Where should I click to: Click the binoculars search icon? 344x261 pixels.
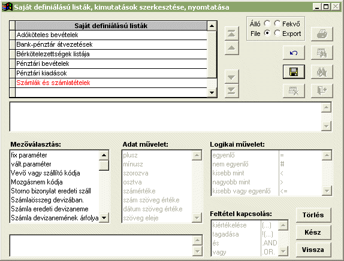(322, 72)
